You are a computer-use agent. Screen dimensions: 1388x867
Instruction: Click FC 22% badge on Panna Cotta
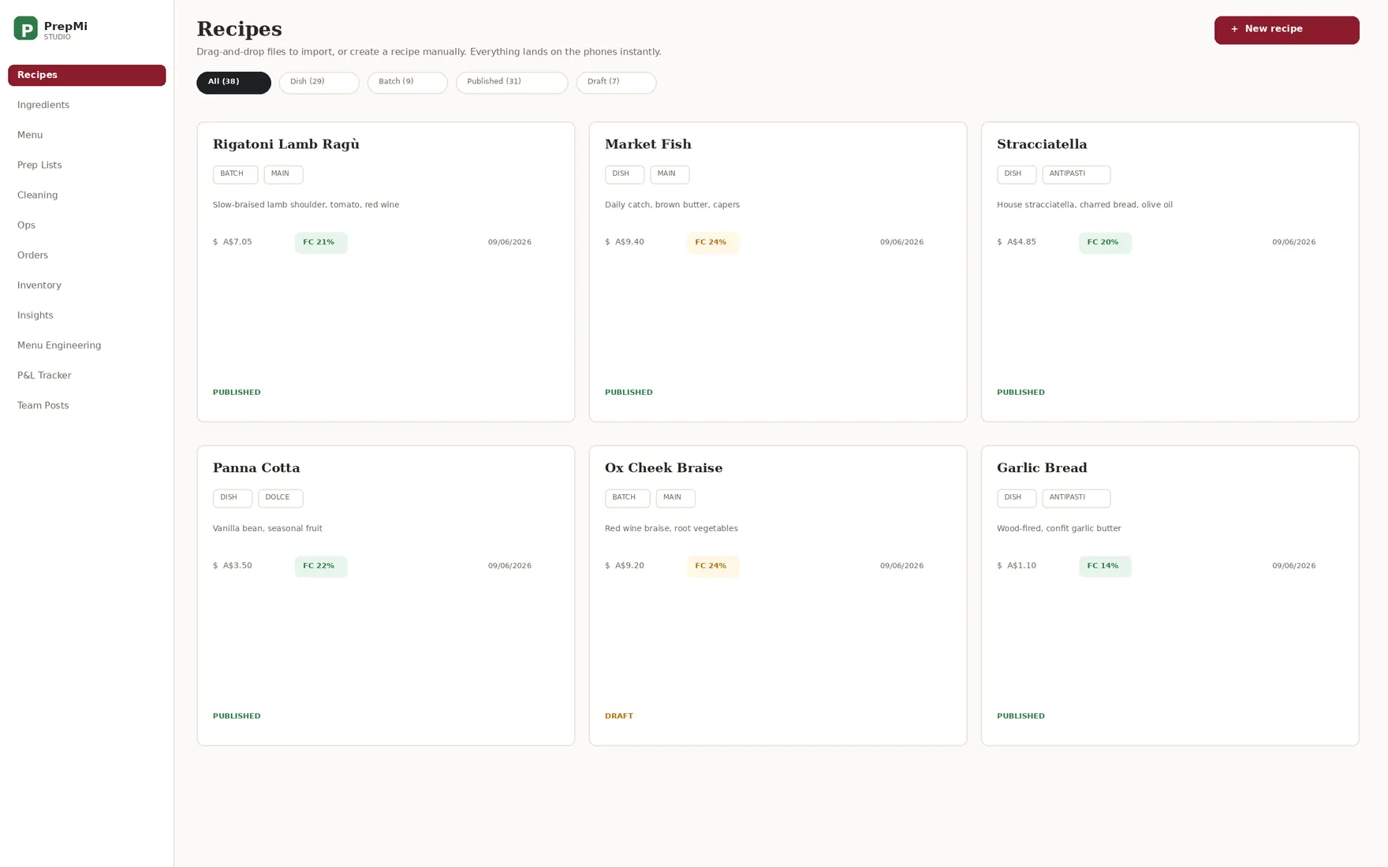pyautogui.click(x=320, y=567)
